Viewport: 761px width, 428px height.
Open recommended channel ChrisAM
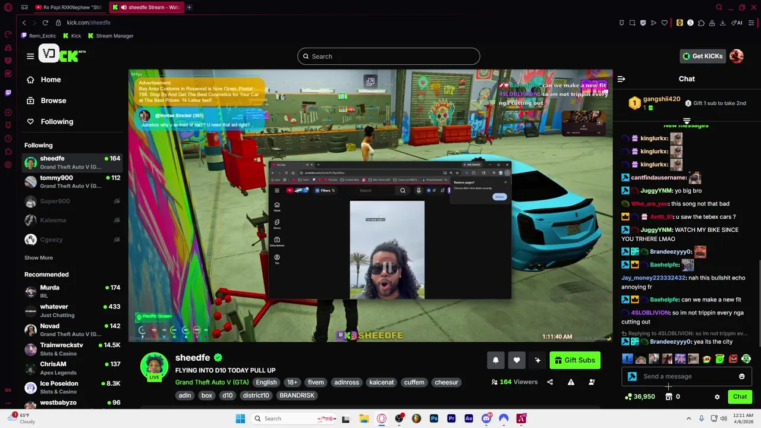click(72, 368)
